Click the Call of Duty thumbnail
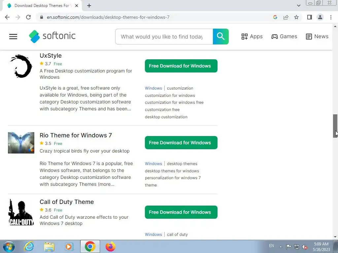This screenshot has height=253, width=338. [21, 212]
